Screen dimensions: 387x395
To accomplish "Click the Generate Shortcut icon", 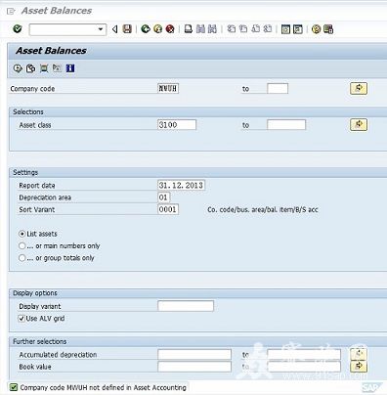I will pos(298,29).
